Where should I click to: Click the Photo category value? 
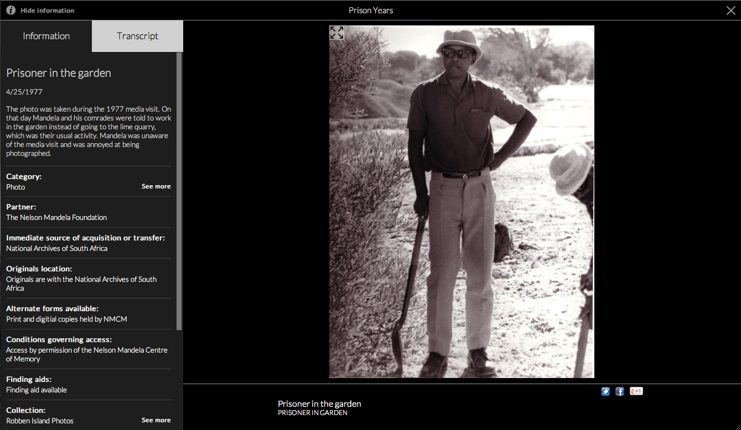(x=15, y=187)
